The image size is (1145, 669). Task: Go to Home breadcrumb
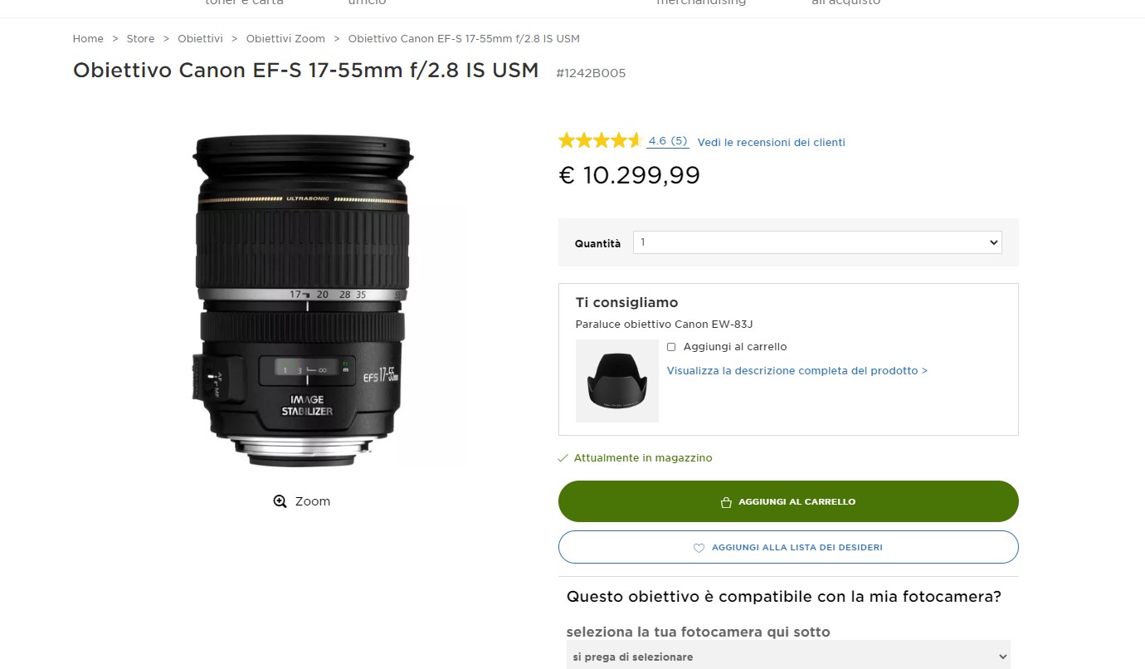(x=88, y=39)
